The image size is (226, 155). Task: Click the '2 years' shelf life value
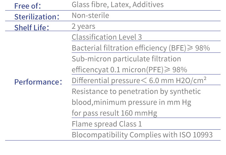pyautogui.click(x=83, y=27)
